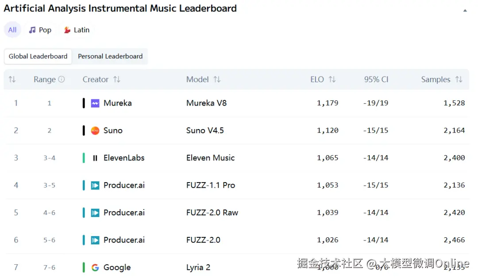Select the All genre filter
This screenshot has height=278, width=478.
pyautogui.click(x=12, y=30)
